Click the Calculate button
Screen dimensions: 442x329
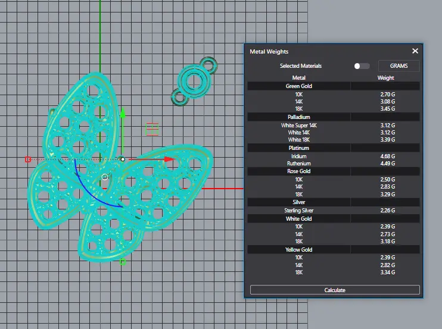(335, 290)
